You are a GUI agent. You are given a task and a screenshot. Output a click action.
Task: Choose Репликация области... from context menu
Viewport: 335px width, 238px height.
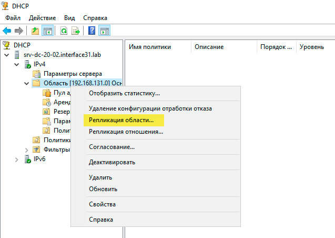(x=156, y=120)
